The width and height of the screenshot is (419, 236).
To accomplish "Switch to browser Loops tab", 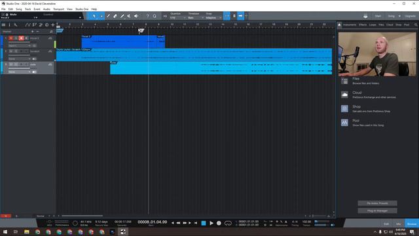I will 373,25.
